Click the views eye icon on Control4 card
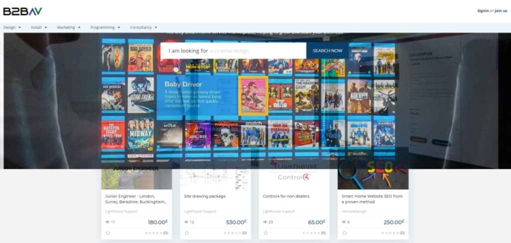This screenshot has height=243, width=511. 265,222
